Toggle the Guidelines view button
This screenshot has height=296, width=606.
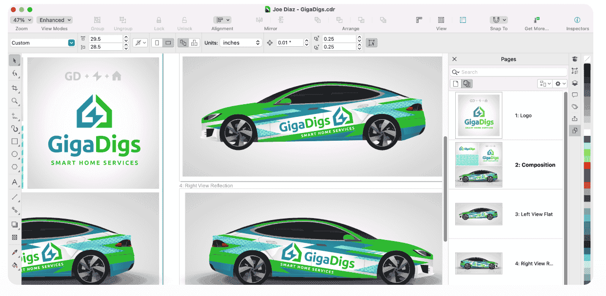(x=463, y=20)
